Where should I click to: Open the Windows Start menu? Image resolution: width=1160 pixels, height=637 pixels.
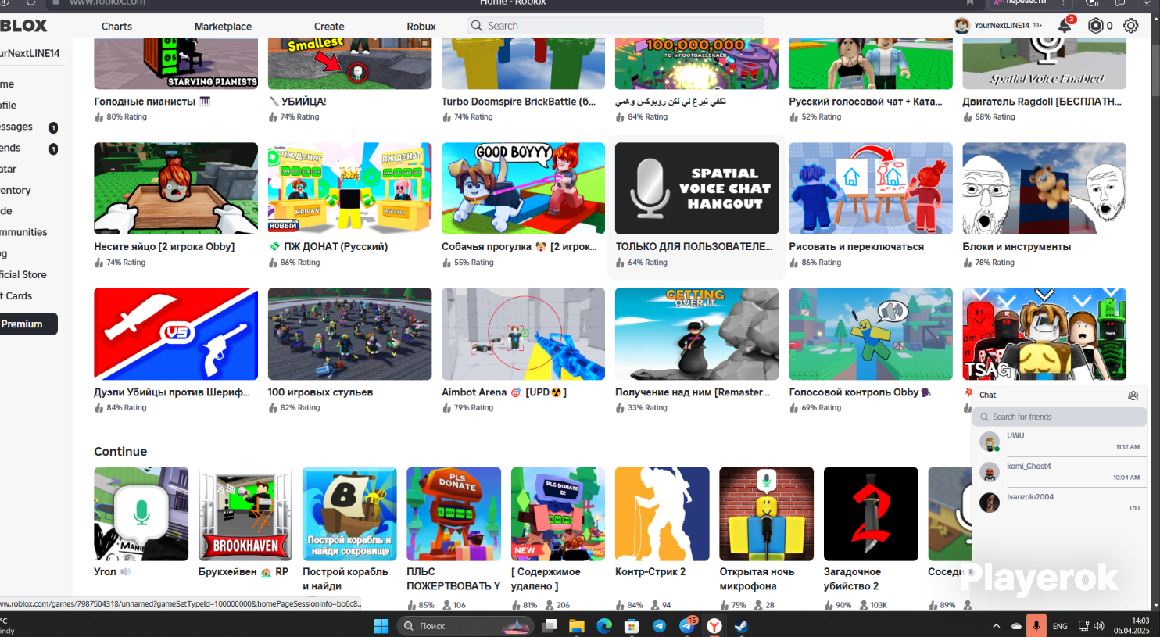(x=381, y=626)
